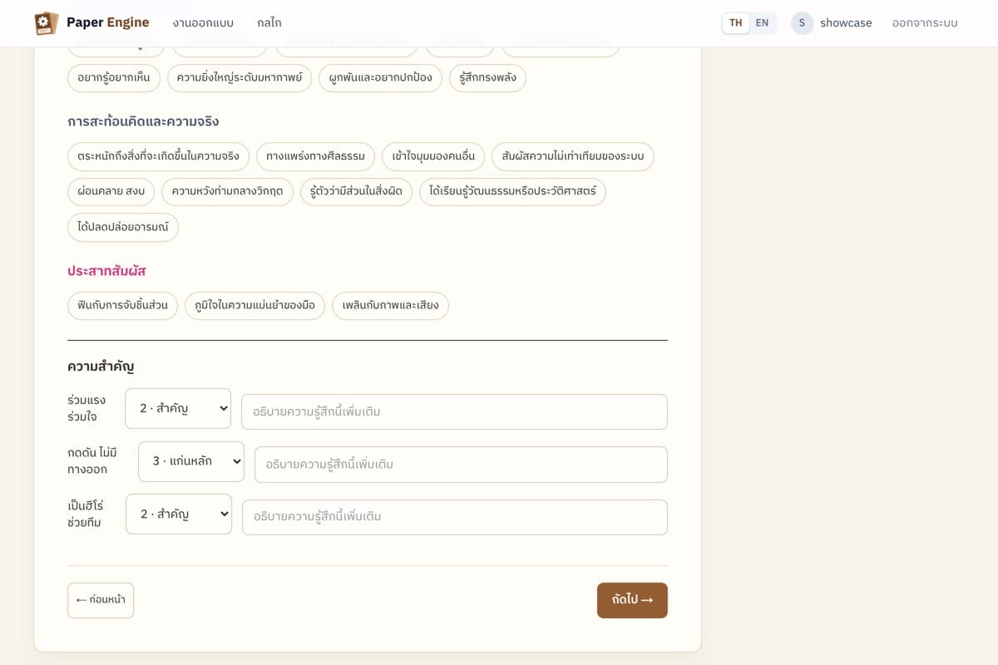Select the ความยิ่งใหญ่ระดับมหากาพย์ chip
Image resolution: width=998 pixels, height=665 pixels.
pos(240,78)
